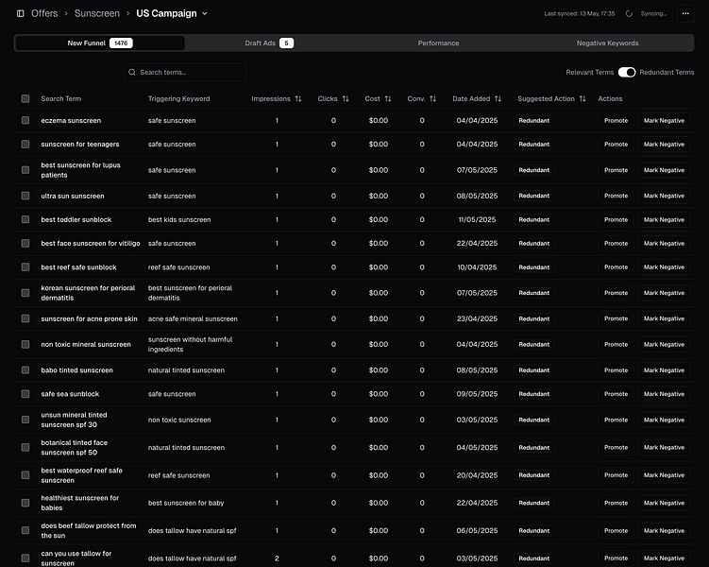This screenshot has height=567, width=709.
Task: Click keyword 'best sunscreen for baby'
Action: click(x=186, y=503)
